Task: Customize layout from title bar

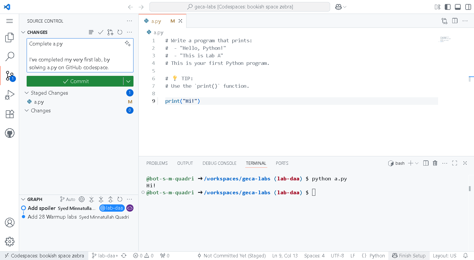Action: 438,7
